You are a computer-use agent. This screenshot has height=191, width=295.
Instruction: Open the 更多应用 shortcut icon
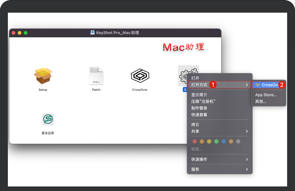(48, 119)
